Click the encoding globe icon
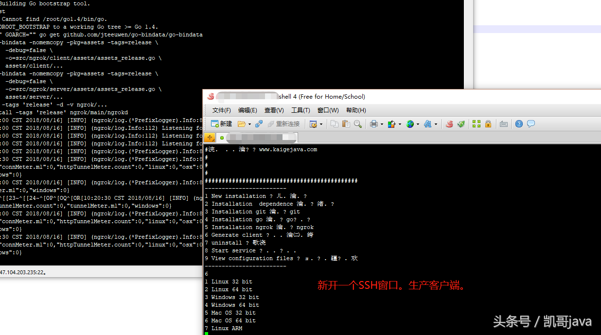This screenshot has height=335, width=601. 410,124
